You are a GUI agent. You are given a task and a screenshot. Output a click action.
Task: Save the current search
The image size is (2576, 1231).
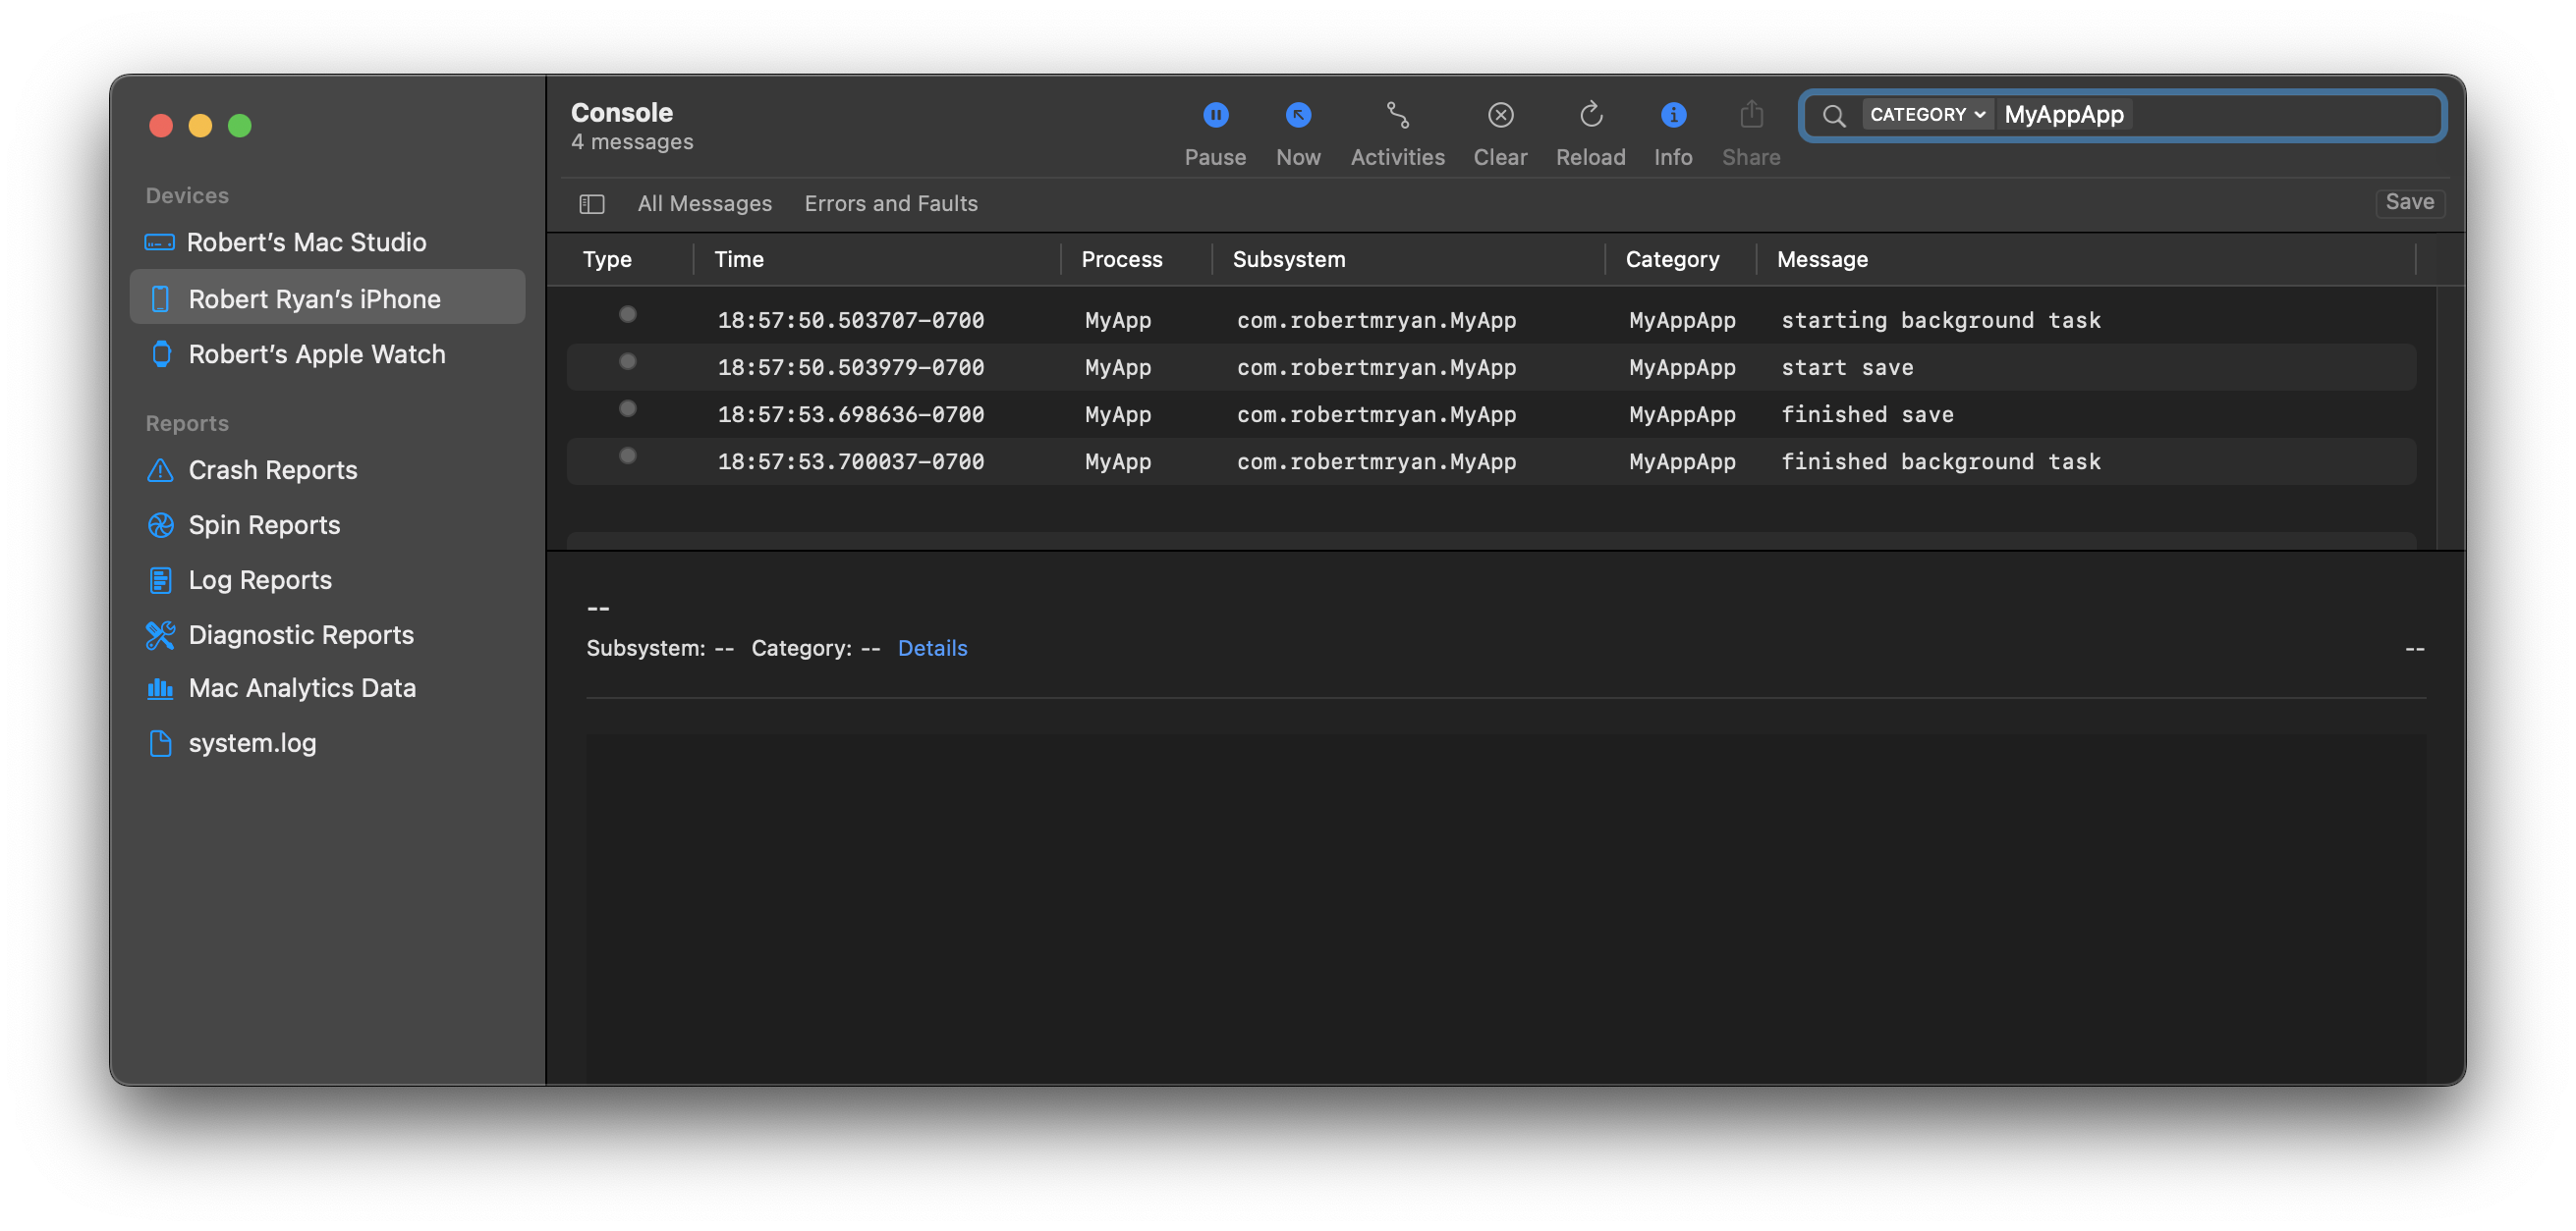coord(2410,202)
